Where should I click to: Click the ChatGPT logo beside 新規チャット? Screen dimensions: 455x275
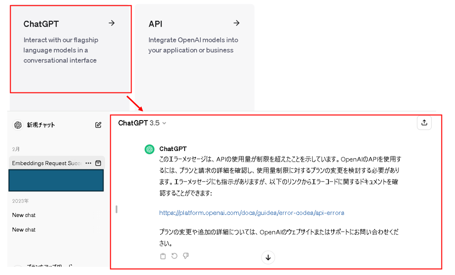pos(18,125)
